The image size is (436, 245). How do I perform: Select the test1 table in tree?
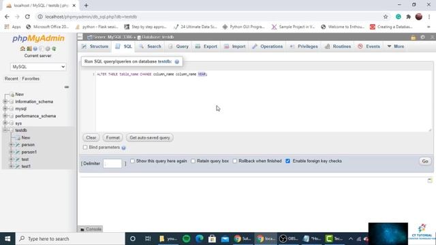pos(26,166)
